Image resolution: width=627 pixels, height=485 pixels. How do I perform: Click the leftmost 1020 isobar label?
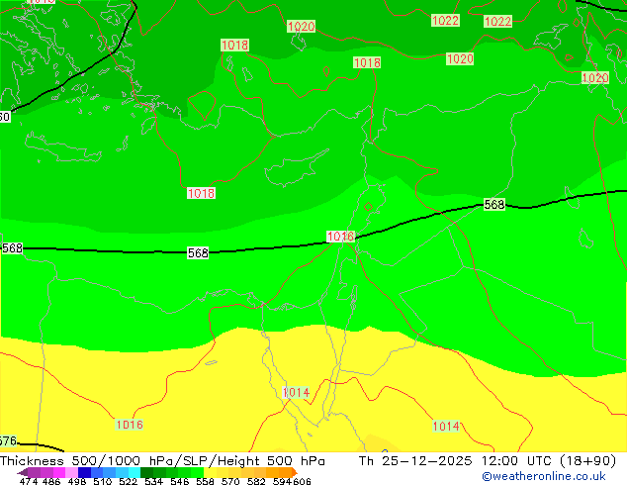301,27
